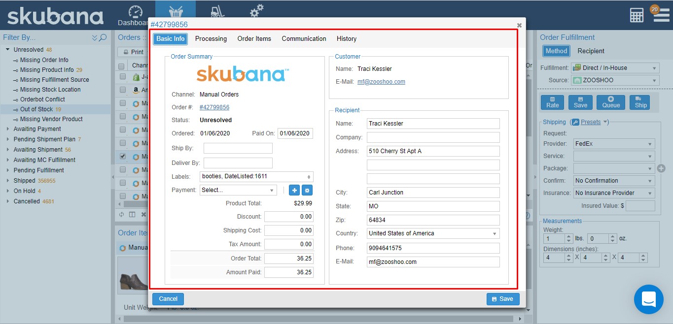Open the Payment Select dropdown
Image resolution: width=673 pixels, height=324 pixels.
point(239,190)
